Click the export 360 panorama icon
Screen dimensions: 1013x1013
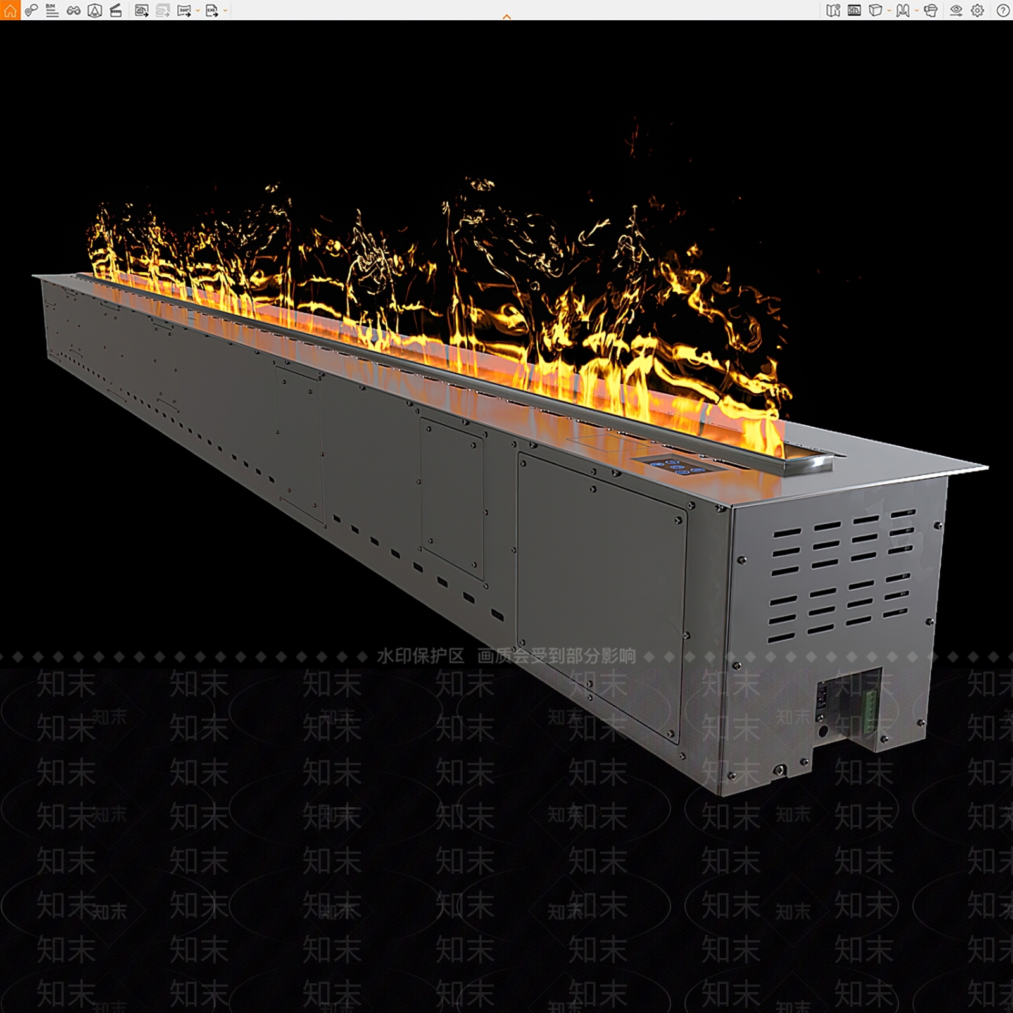click(x=184, y=10)
